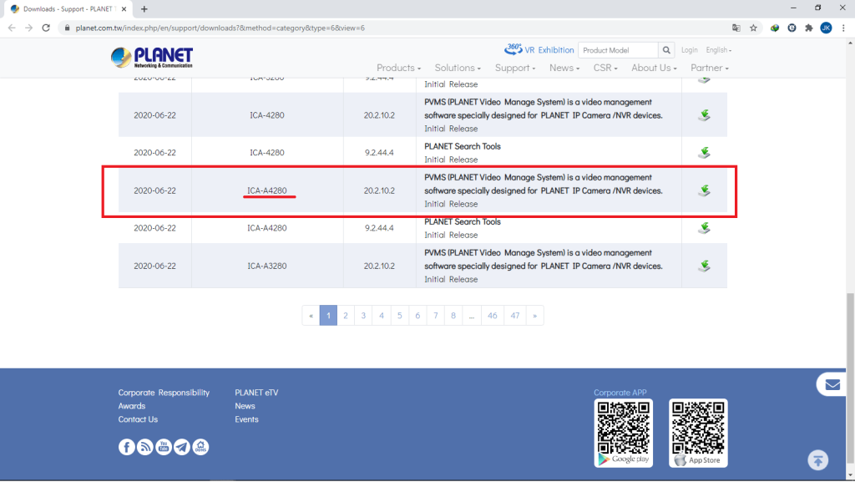855x482 pixels.
Task: Download PVMS for ICA-4280 version 20.2.10.2
Action: 704,115
